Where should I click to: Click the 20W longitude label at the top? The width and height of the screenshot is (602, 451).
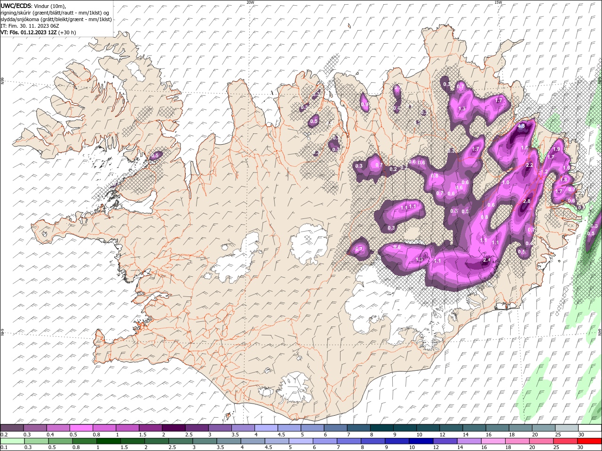(250, 2)
